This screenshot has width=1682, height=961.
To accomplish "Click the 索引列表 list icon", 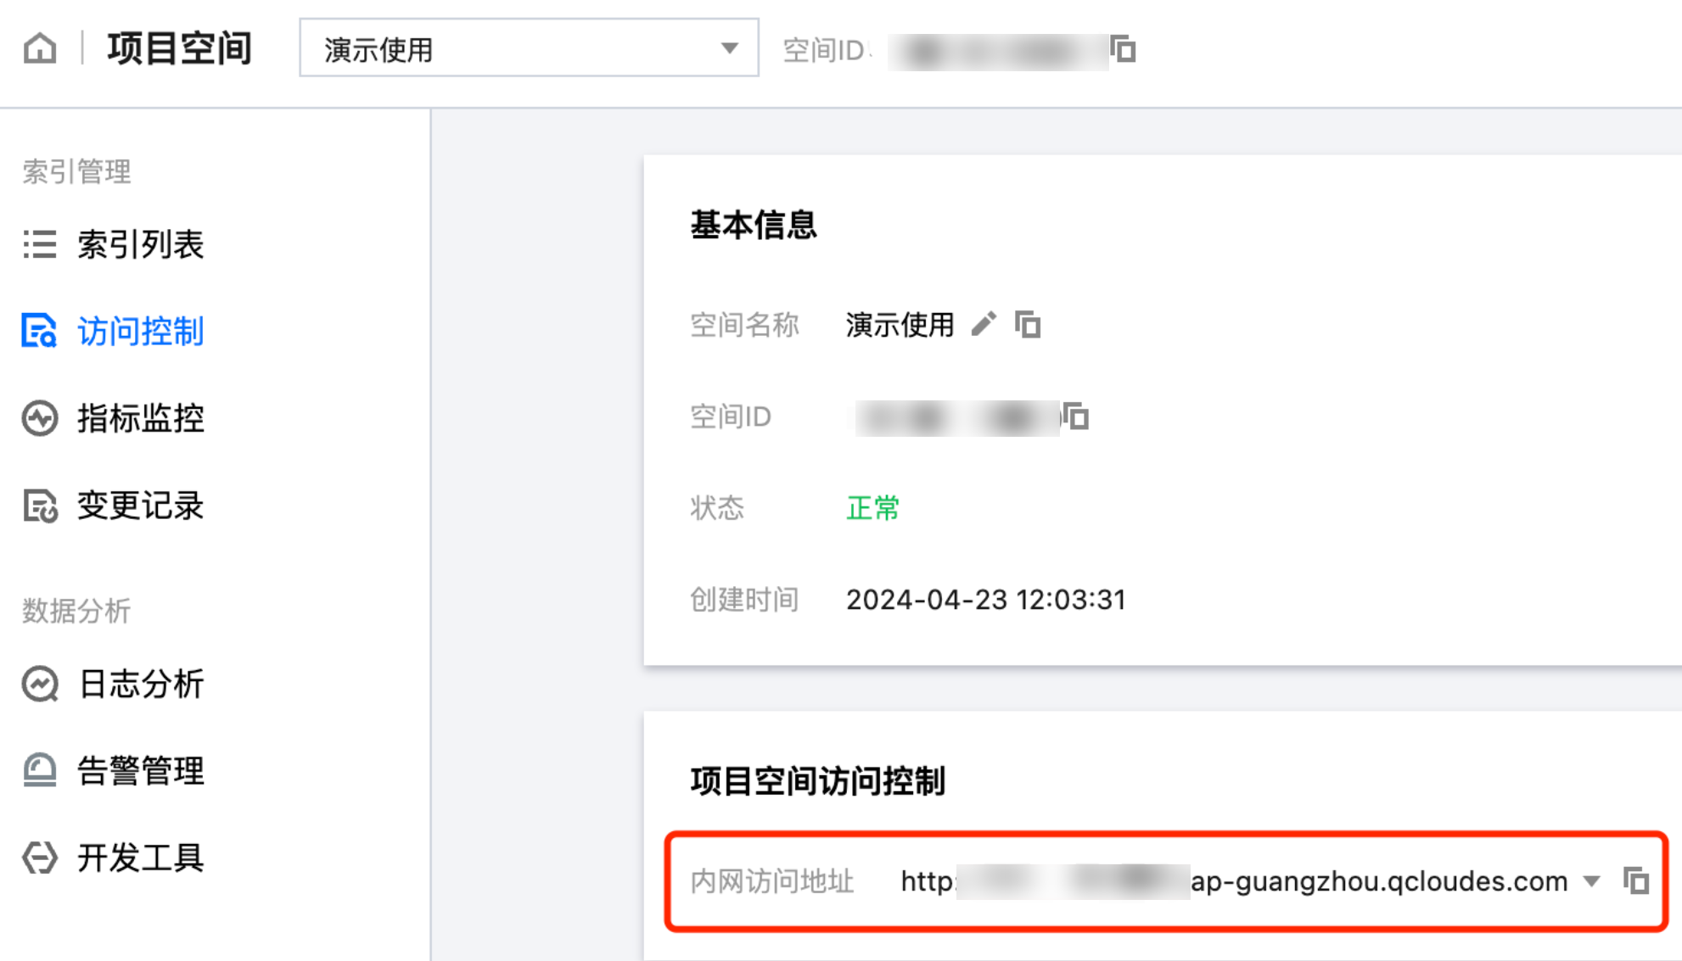I will (x=40, y=244).
